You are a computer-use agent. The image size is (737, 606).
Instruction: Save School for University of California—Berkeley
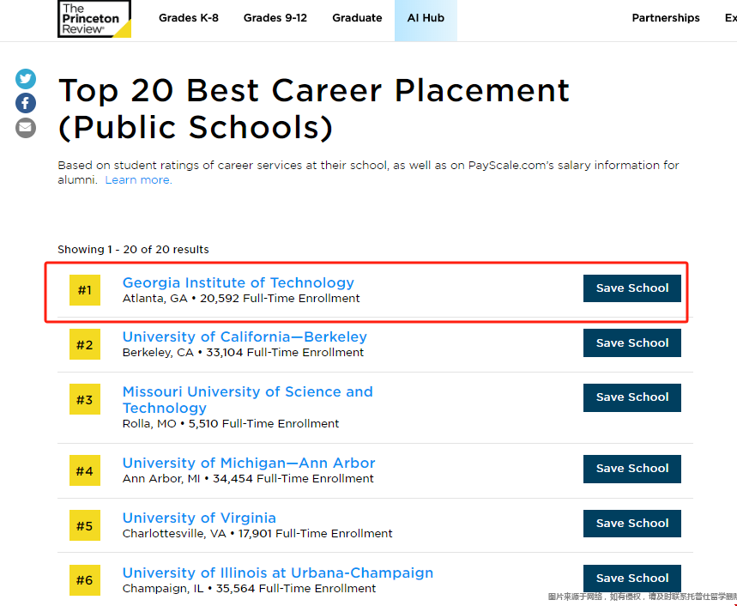pos(631,342)
